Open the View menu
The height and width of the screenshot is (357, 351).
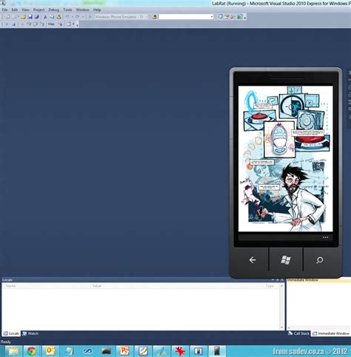(25, 10)
